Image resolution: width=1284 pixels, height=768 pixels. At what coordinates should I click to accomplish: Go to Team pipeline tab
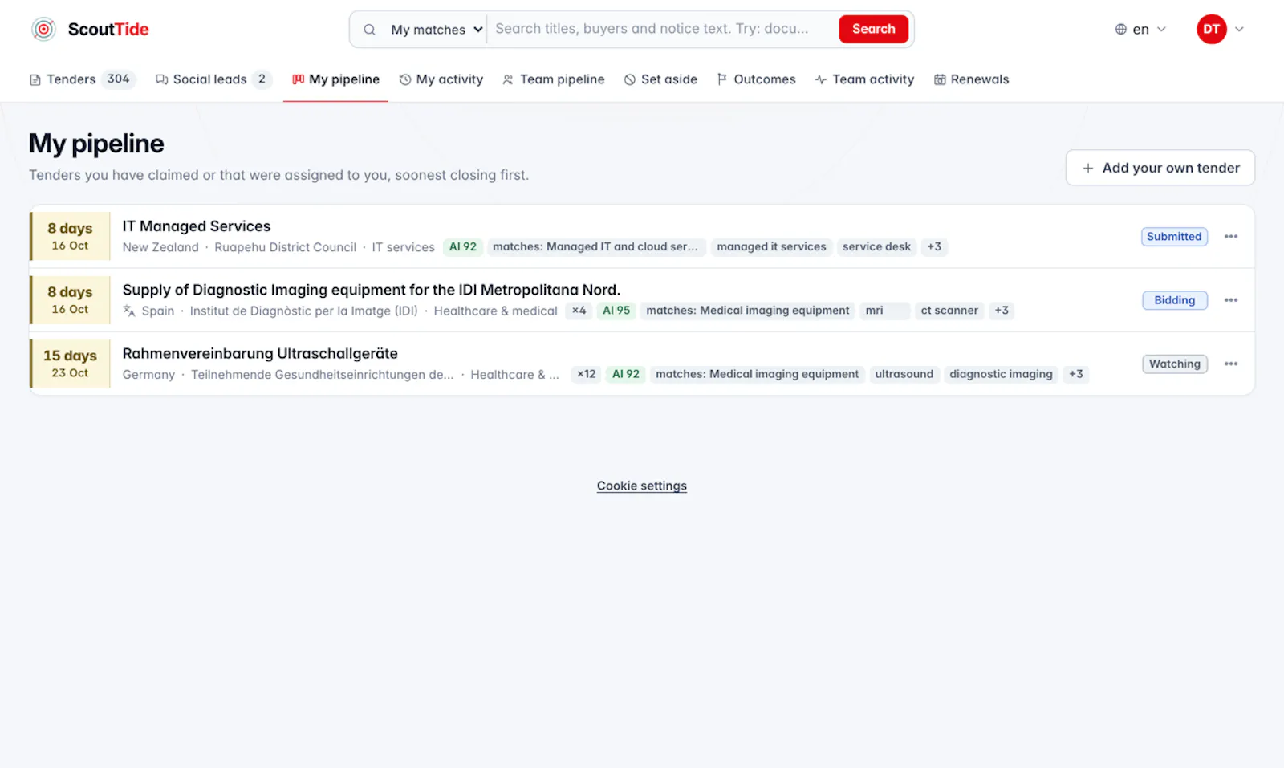pos(554,79)
